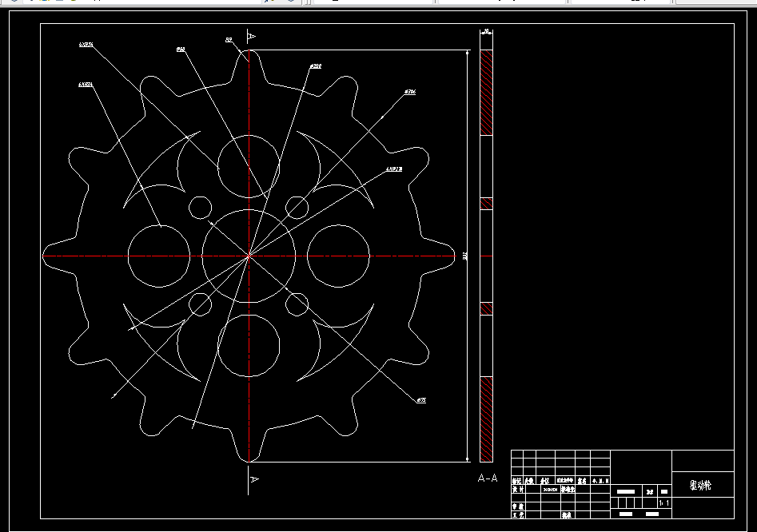Click the "设计" row label in the title block
Image resolution: width=757 pixels, height=532 pixels.
517,489
